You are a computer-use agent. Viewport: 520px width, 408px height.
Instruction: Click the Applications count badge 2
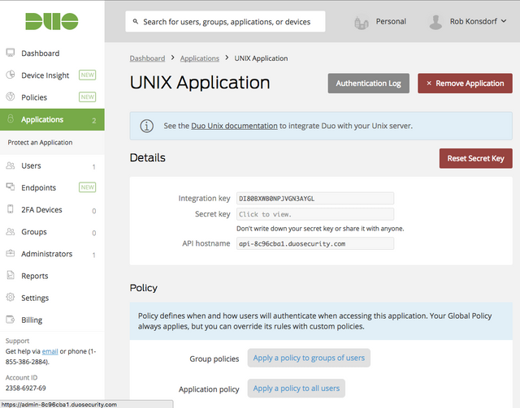[x=94, y=121]
